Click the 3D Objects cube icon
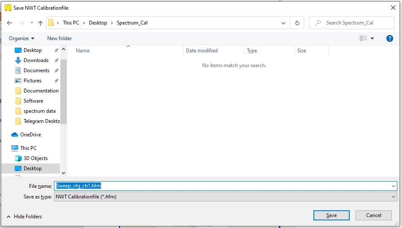This screenshot has width=402, height=228. 18,158
